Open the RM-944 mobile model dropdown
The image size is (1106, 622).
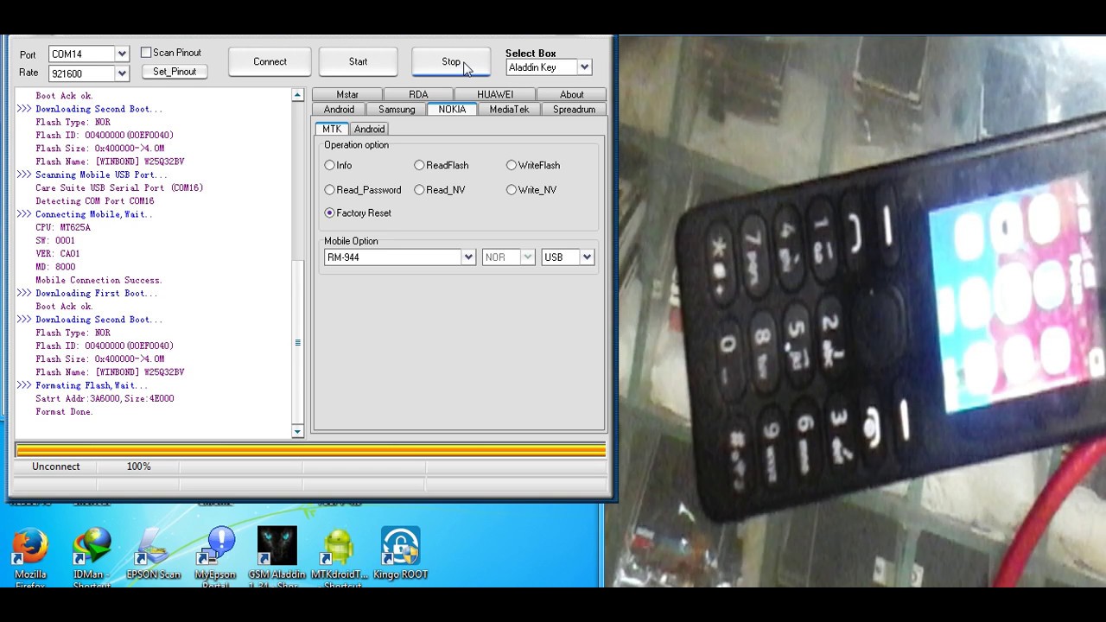coord(467,257)
